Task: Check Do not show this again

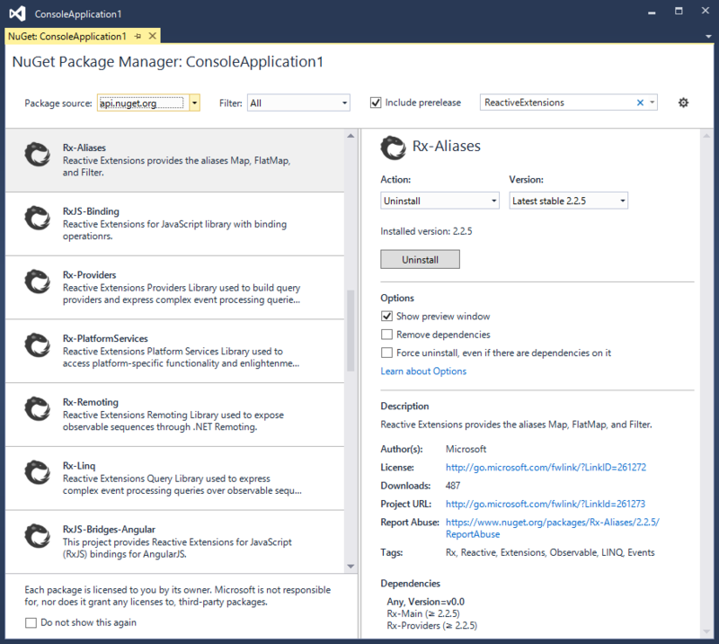Action: coord(31,623)
